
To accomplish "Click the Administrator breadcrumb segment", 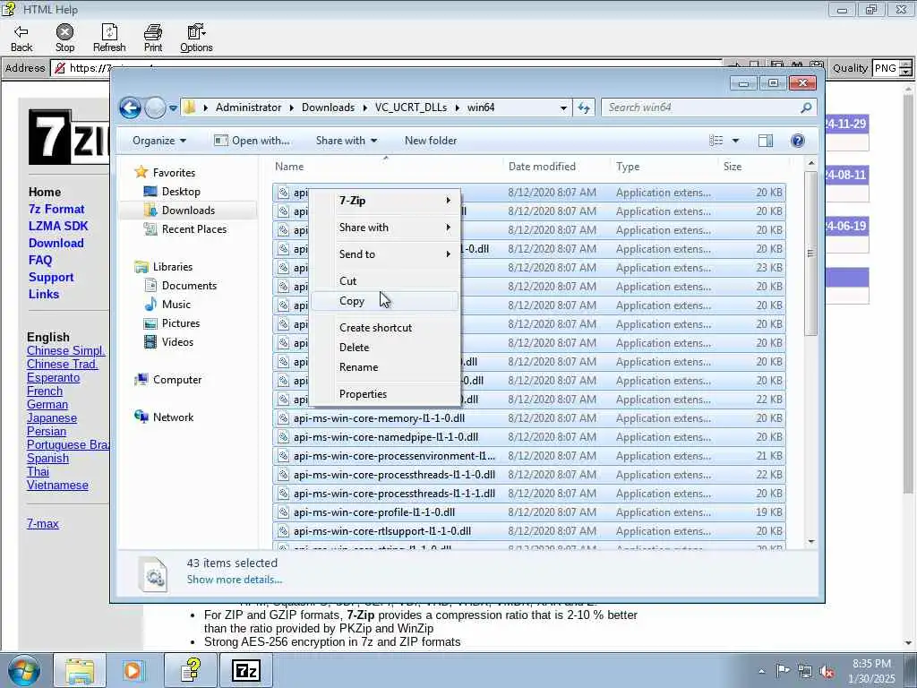I will [x=248, y=107].
